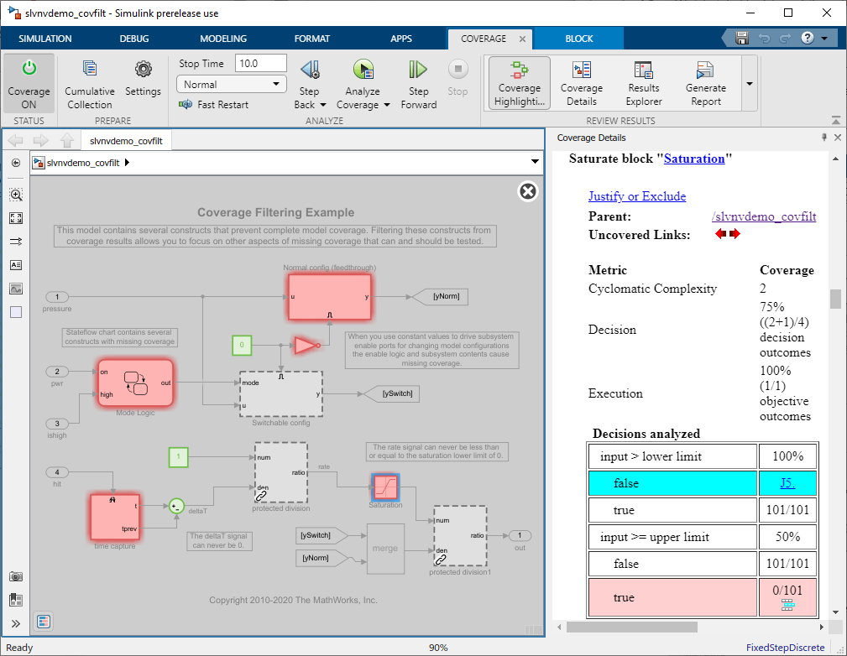The image size is (847, 656).
Task: Click Step Forward icon
Action: pos(418,70)
